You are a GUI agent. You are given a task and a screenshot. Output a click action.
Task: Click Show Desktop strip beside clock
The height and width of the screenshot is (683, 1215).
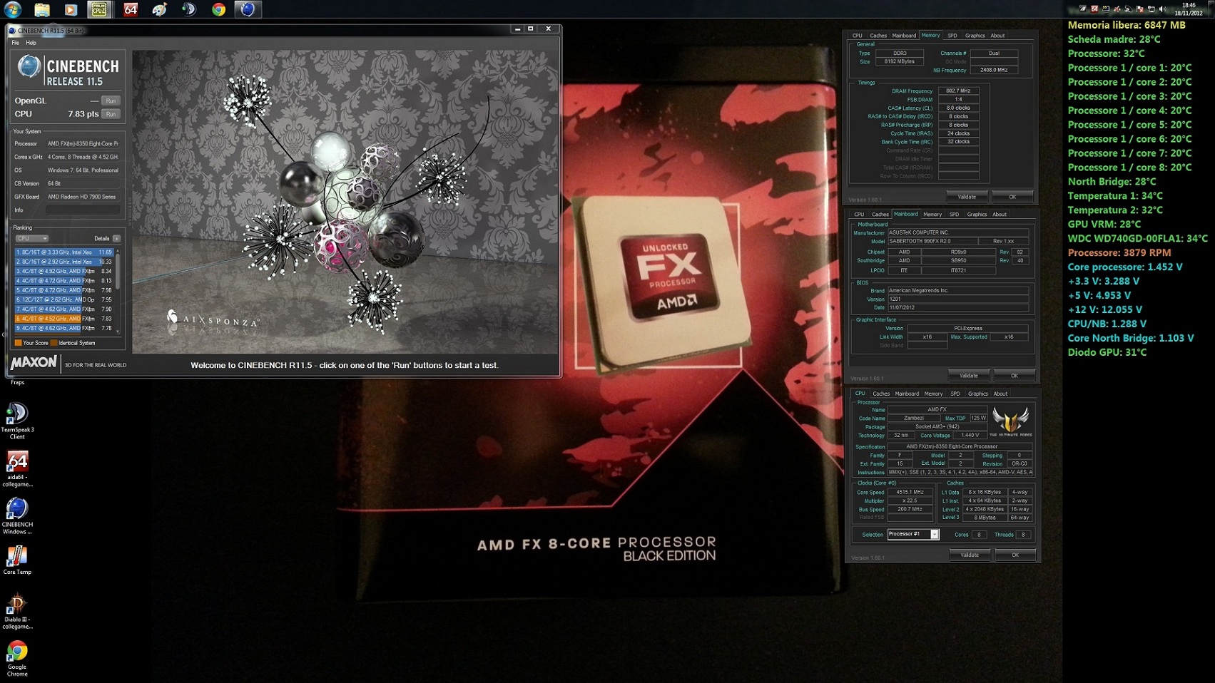(x=1211, y=9)
